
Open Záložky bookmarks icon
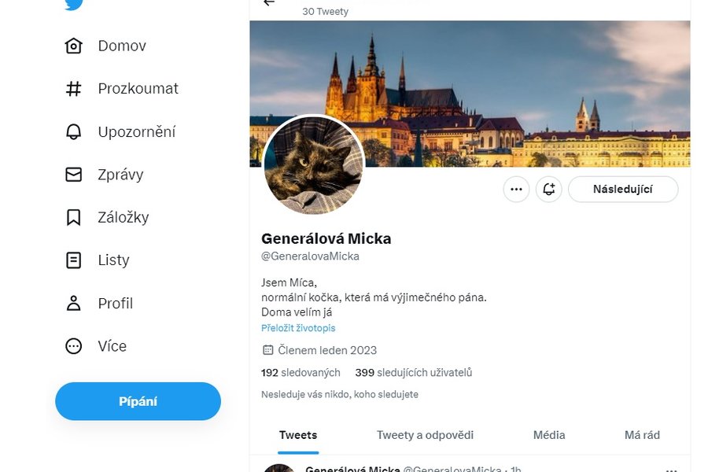tap(73, 217)
